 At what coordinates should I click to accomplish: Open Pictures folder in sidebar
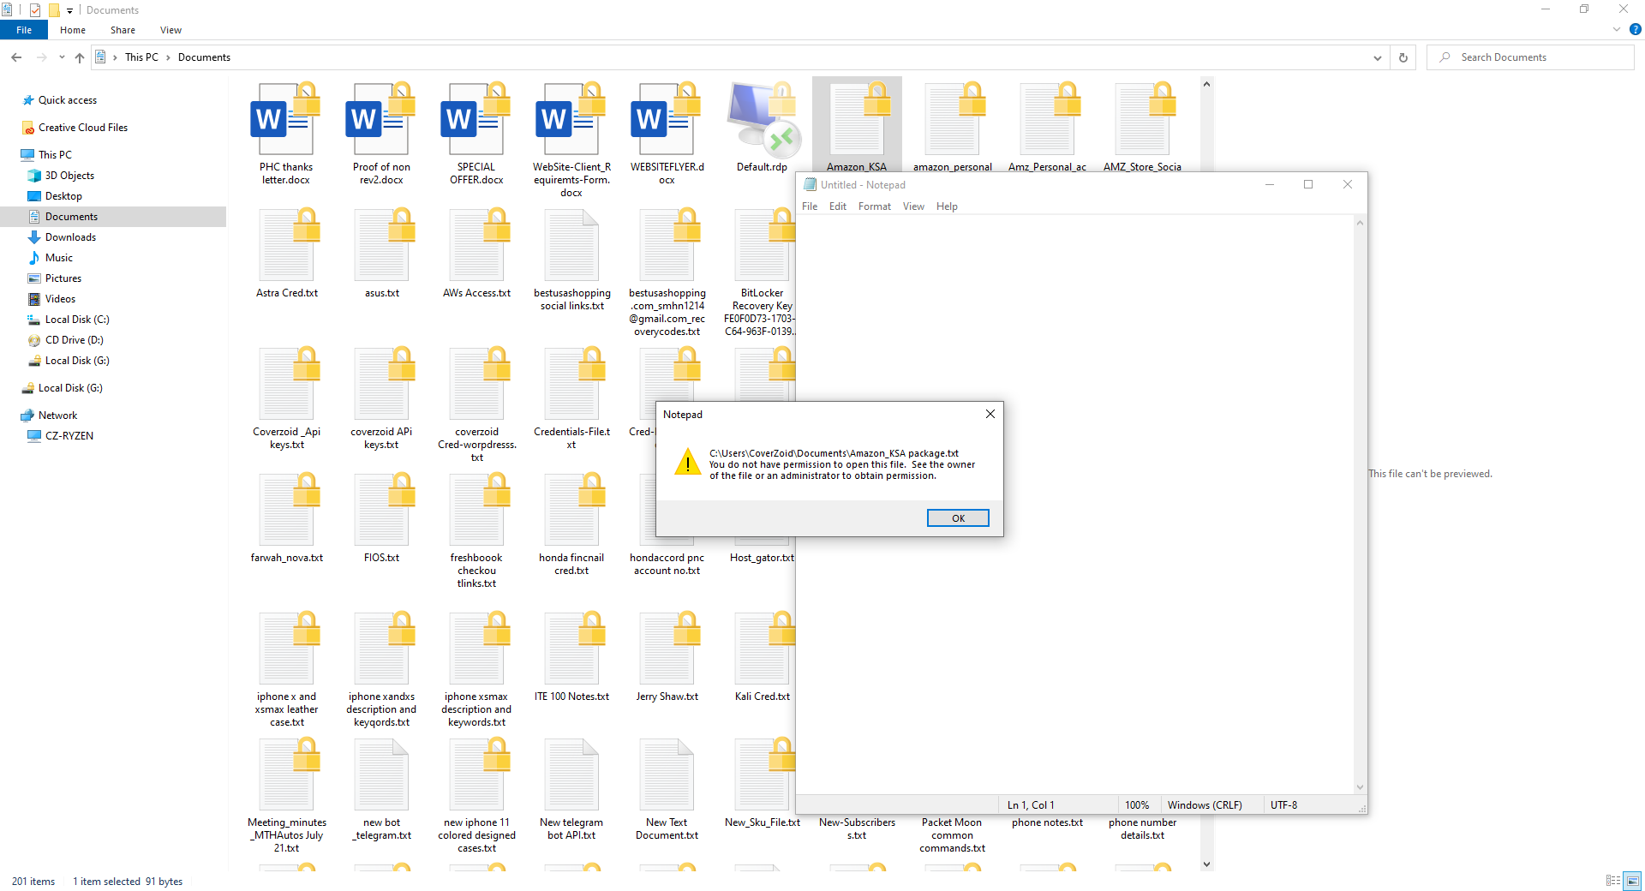pos(63,278)
